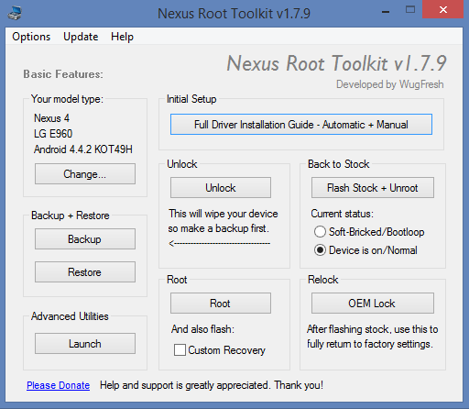Launch Advanced Utilities
Screen dimensions: 469x409
click(85, 344)
